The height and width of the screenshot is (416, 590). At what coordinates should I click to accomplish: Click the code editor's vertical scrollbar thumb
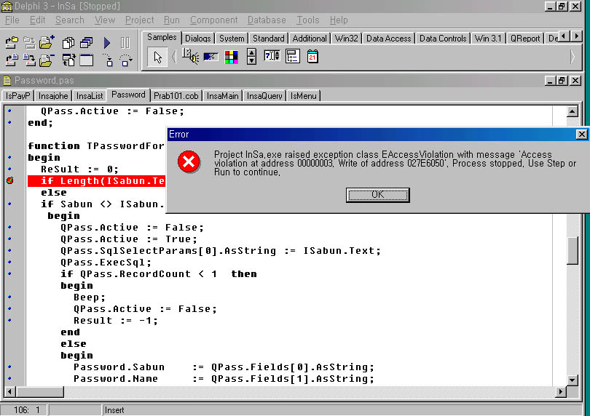pos(573,247)
